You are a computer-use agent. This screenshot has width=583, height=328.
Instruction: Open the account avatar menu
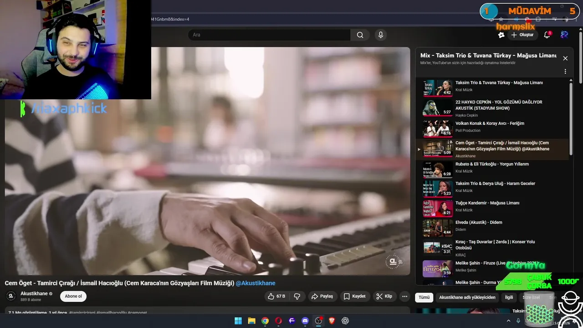tap(564, 35)
